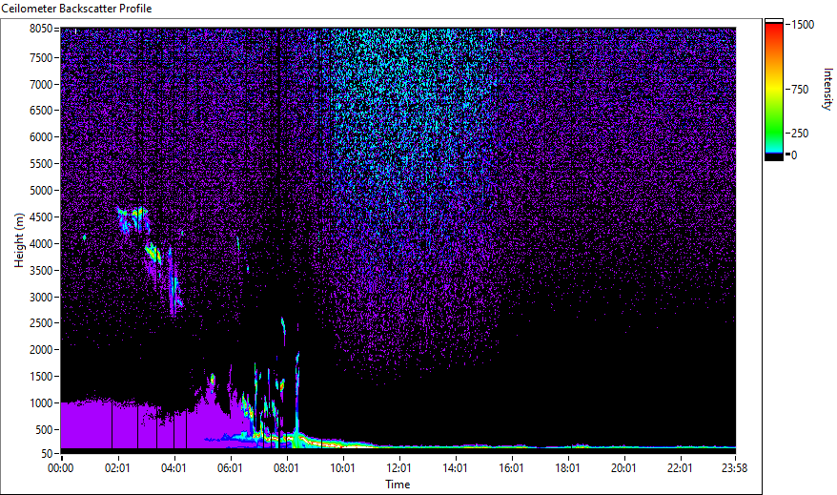Screen dimensions: 837x495
Task: Select the 12:01 time tick label
Action: (x=398, y=468)
